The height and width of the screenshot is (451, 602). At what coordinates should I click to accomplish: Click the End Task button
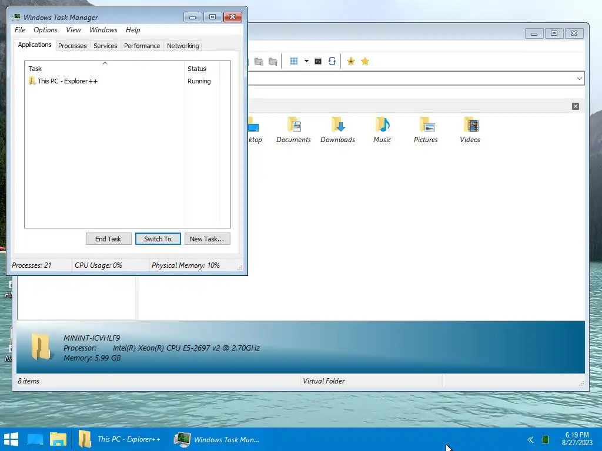108,239
